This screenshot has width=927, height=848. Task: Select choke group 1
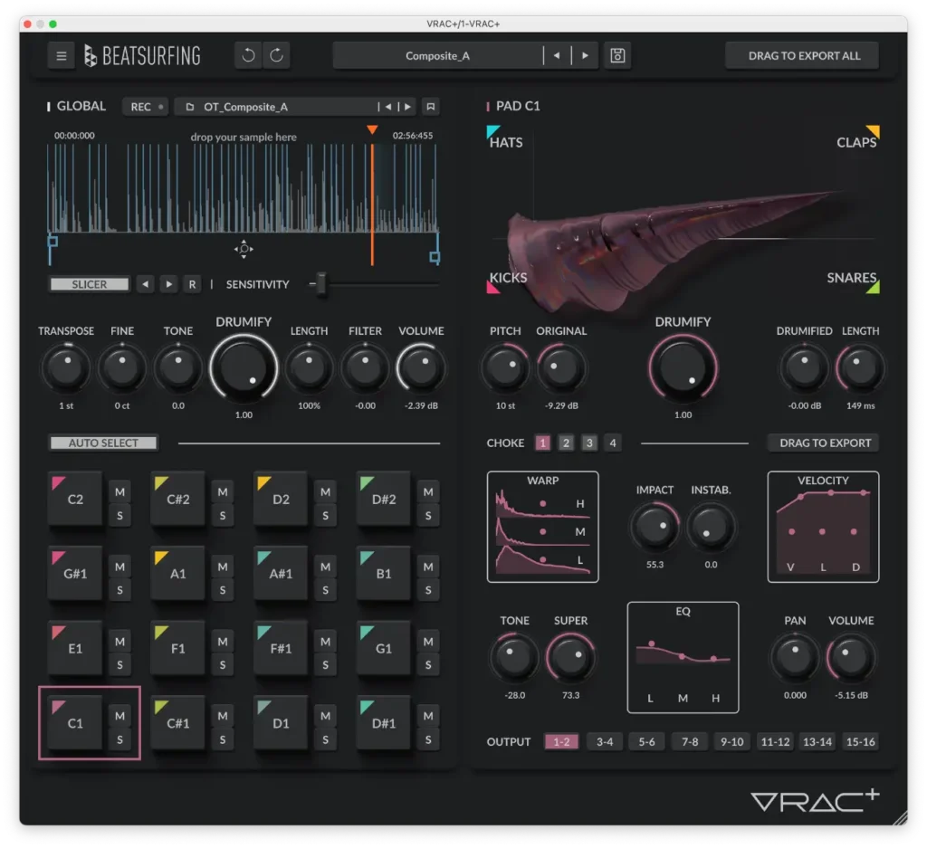coord(542,443)
